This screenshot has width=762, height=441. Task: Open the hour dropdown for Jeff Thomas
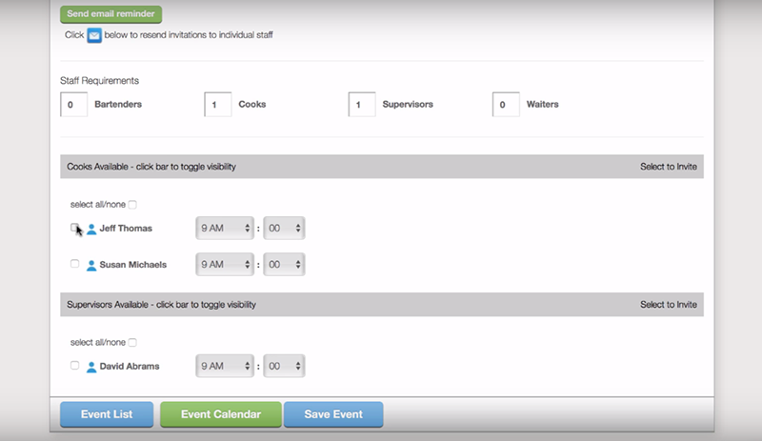[x=225, y=229]
